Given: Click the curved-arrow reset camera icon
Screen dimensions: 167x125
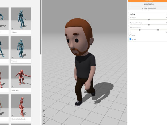Looking at the screenshot, I should [44, 114].
